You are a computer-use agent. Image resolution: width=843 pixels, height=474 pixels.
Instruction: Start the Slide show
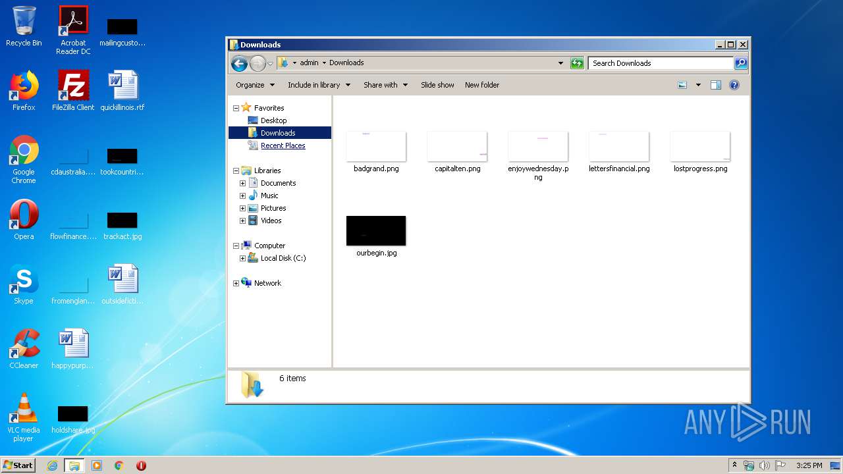437,85
